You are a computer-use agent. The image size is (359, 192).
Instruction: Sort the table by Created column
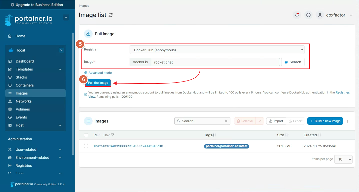(x=312, y=135)
